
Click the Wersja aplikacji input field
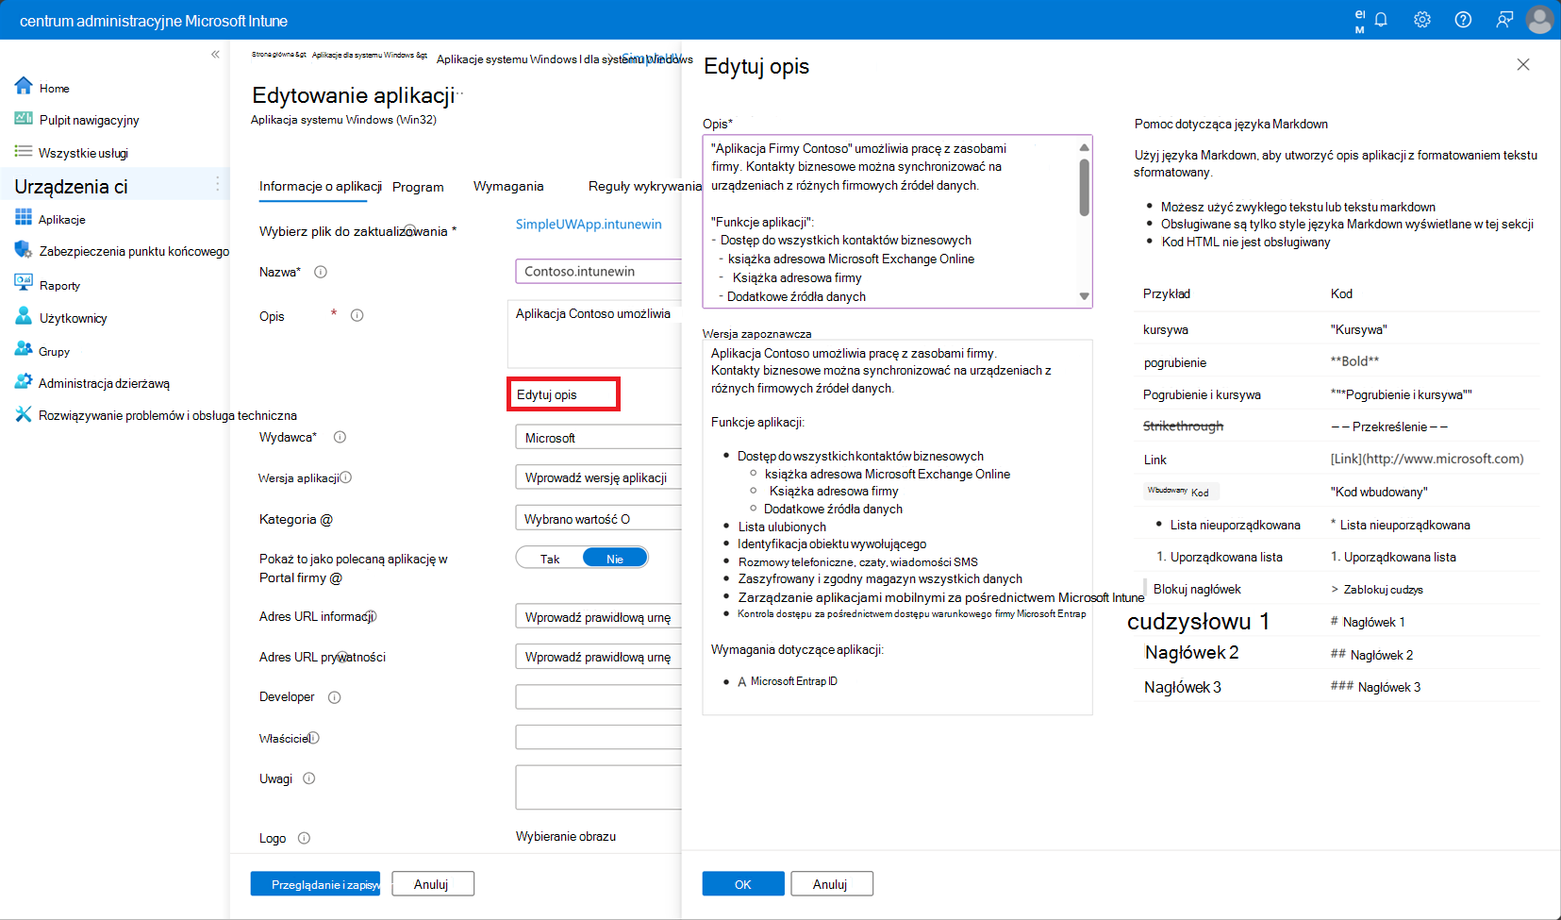(x=598, y=477)
